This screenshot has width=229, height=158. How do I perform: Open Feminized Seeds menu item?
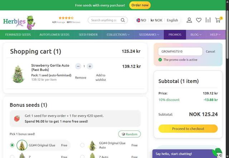[x=18, y=35]
